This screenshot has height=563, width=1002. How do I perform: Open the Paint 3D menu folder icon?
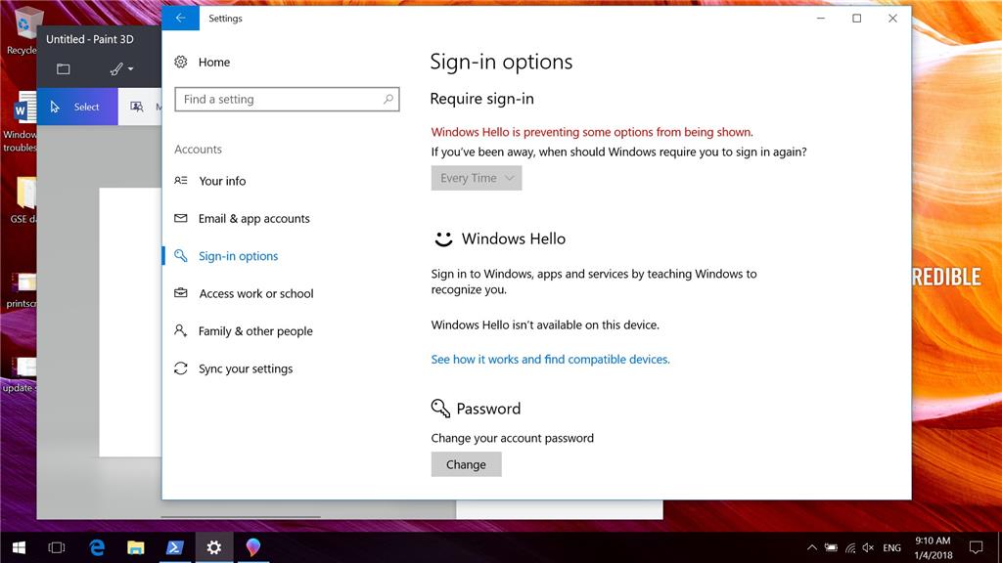pyautogui.click(x=64, y=69)
